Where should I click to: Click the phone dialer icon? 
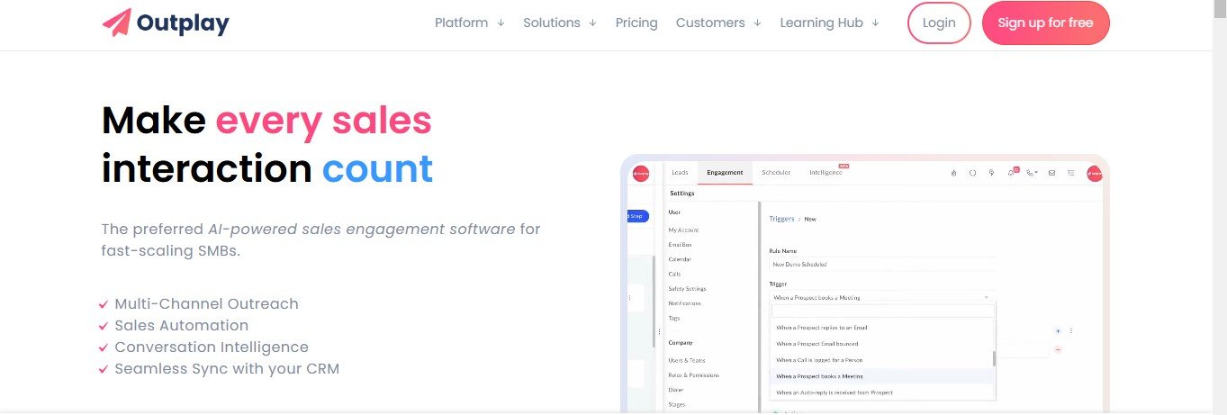coord(1032,173)
